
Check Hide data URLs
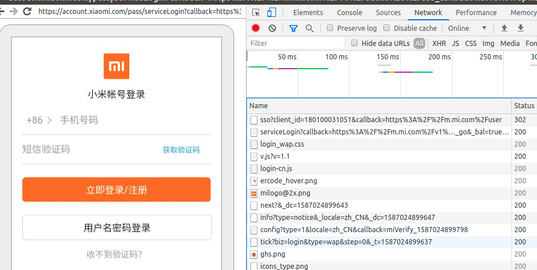(x=355, y=43)
